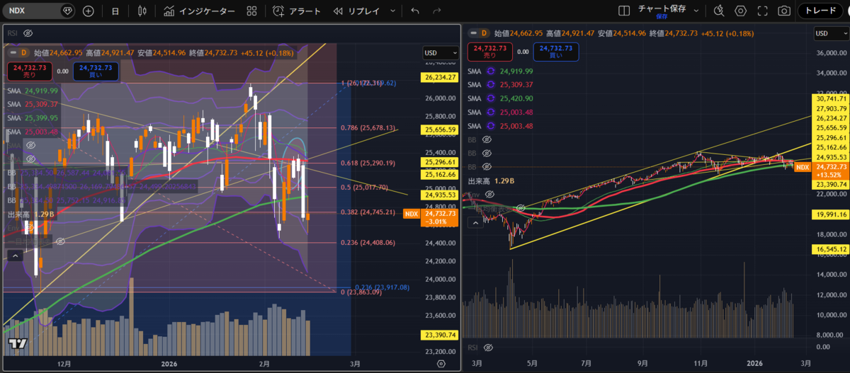Image resolution: width=850 pixels, height=373 pixels.
Task: Toggle first BB eye icon on right chart
Action: coord(487,139)
